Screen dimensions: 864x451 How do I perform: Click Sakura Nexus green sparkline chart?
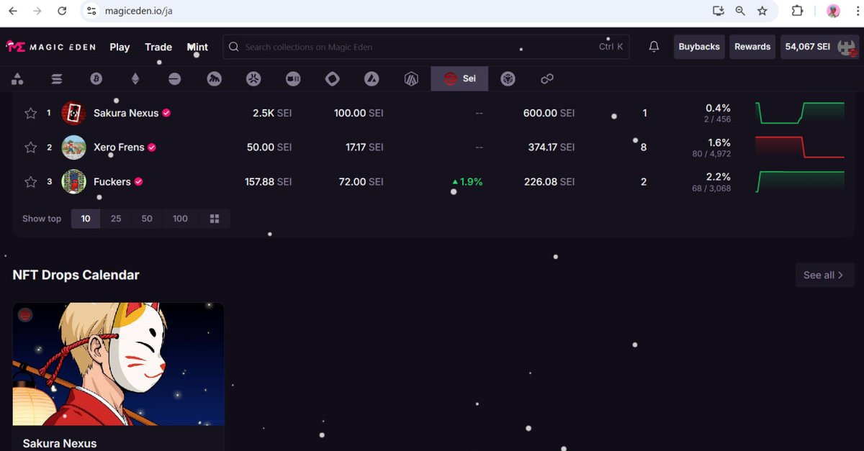tap(800, 113)
